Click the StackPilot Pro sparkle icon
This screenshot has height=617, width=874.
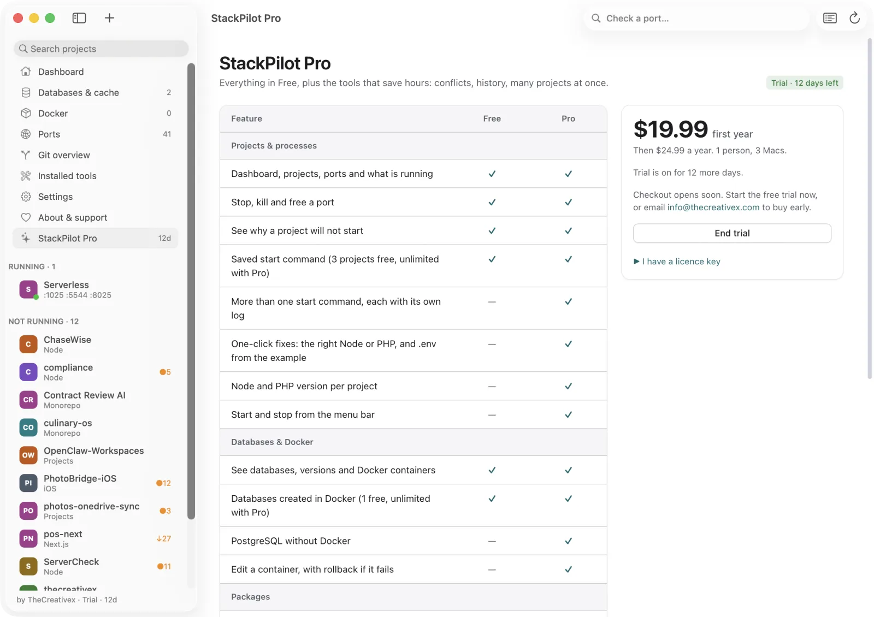26,238
